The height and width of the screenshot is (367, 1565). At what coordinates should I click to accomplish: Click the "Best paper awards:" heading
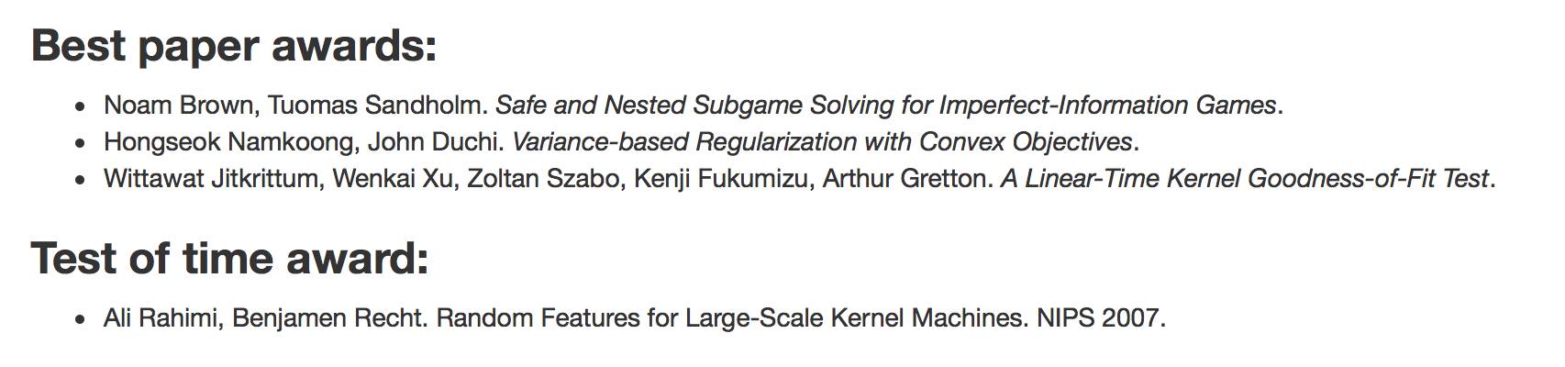tap(234, 46)
